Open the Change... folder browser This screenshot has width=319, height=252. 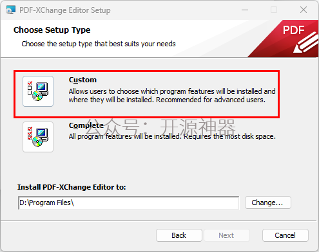(268, 203)
